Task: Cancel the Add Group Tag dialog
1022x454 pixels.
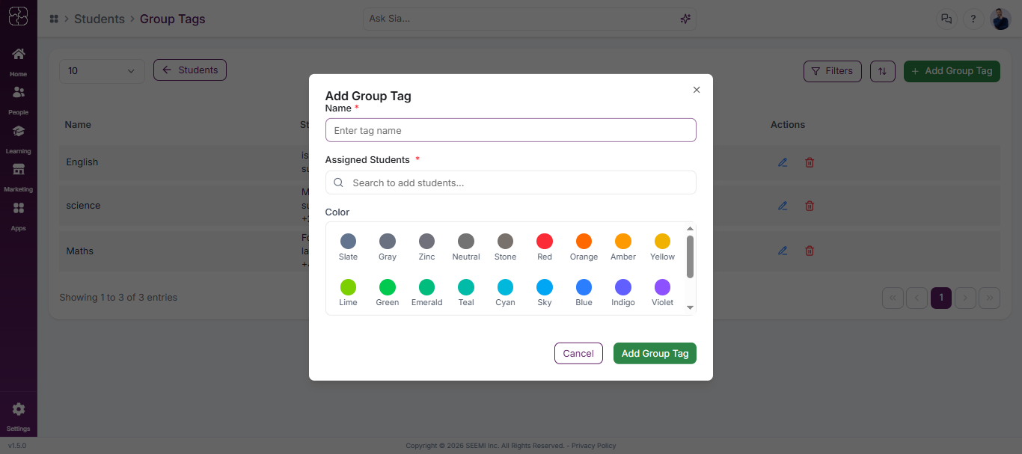Action: [578, 353]
